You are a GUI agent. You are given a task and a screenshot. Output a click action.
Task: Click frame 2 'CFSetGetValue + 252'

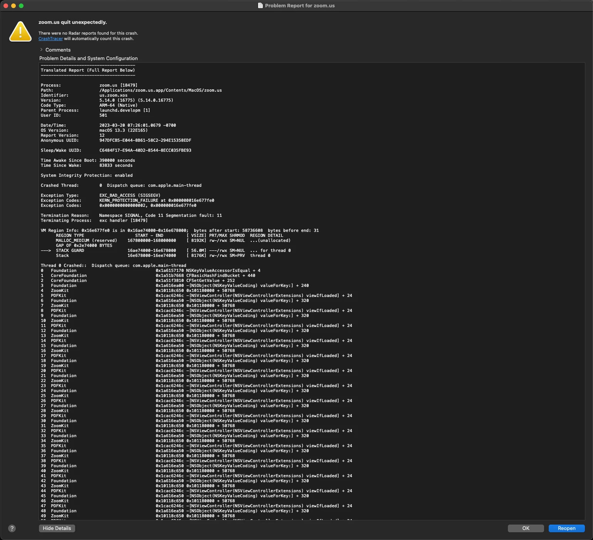(210, 280)
